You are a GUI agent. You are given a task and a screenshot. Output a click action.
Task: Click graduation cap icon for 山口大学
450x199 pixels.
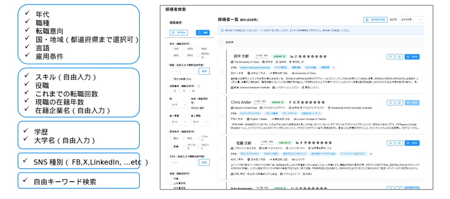pyautogui.click(x=293, y=159)
